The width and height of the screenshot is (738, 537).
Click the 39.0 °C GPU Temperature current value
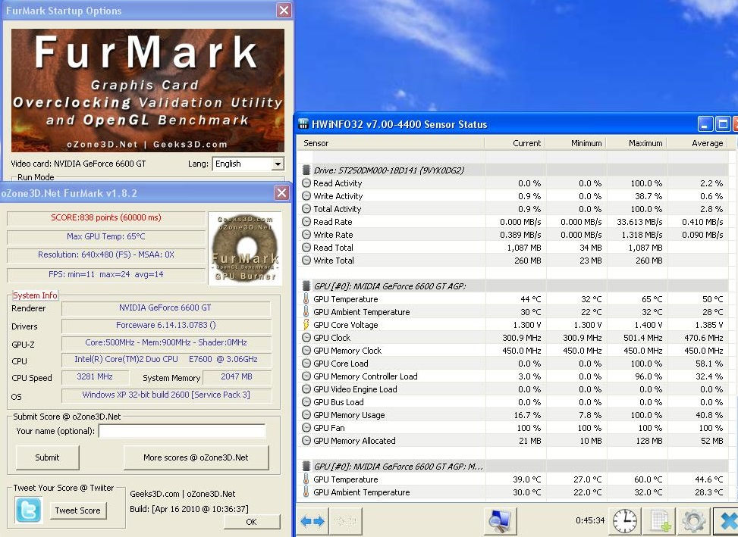pos(526,479)
